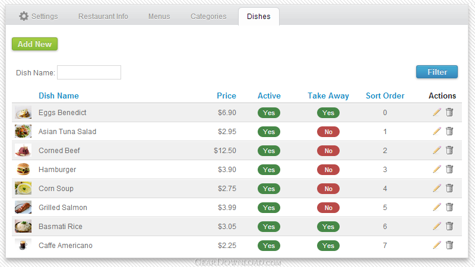The image size is (475, 267).
Task: Click the blue Filter button
Action: tap(437, 72)
